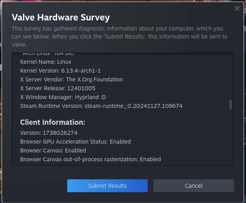
Task: Click the Browser Canvas: Enabled line
Action: [53, 150]
